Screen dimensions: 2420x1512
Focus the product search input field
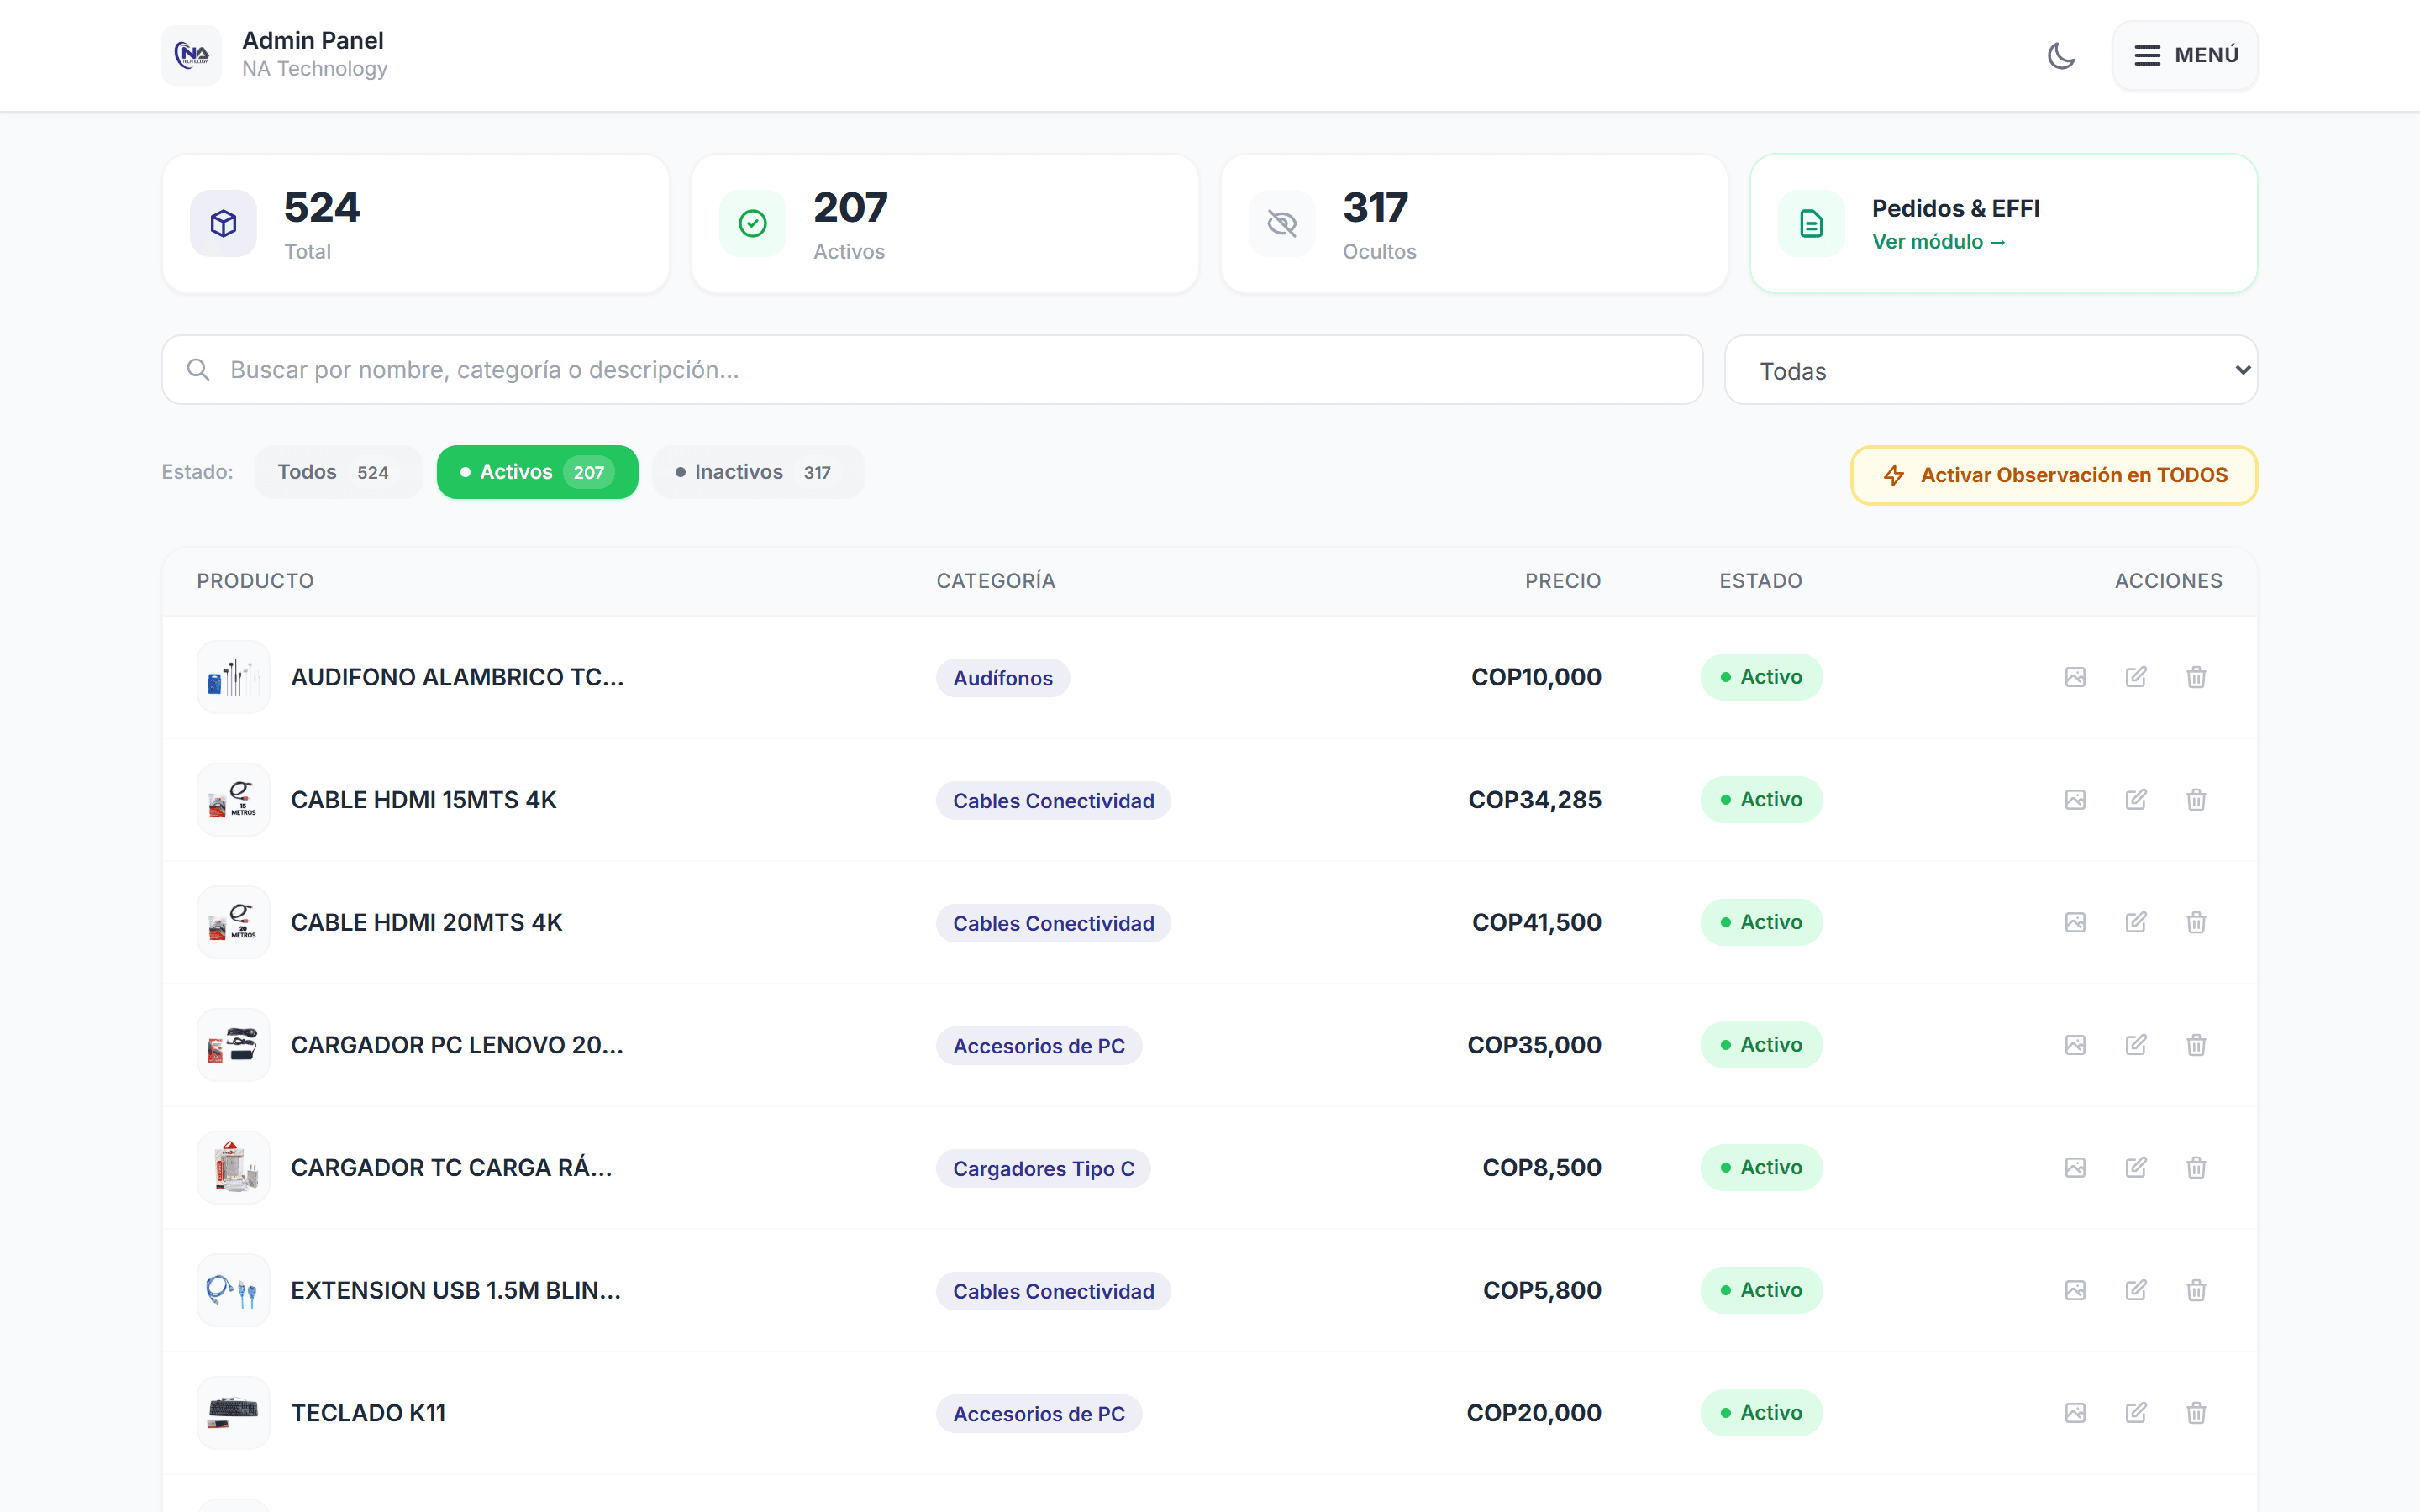[932, 370]
